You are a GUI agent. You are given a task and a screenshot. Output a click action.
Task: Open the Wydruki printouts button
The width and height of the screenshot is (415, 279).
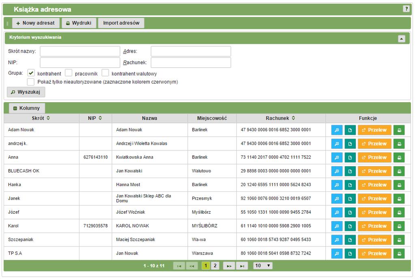click(x=79, y=23)
